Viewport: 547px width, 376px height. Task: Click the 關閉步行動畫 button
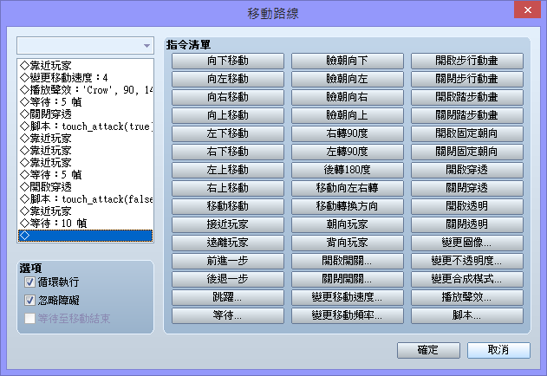(x=466, y=79)
